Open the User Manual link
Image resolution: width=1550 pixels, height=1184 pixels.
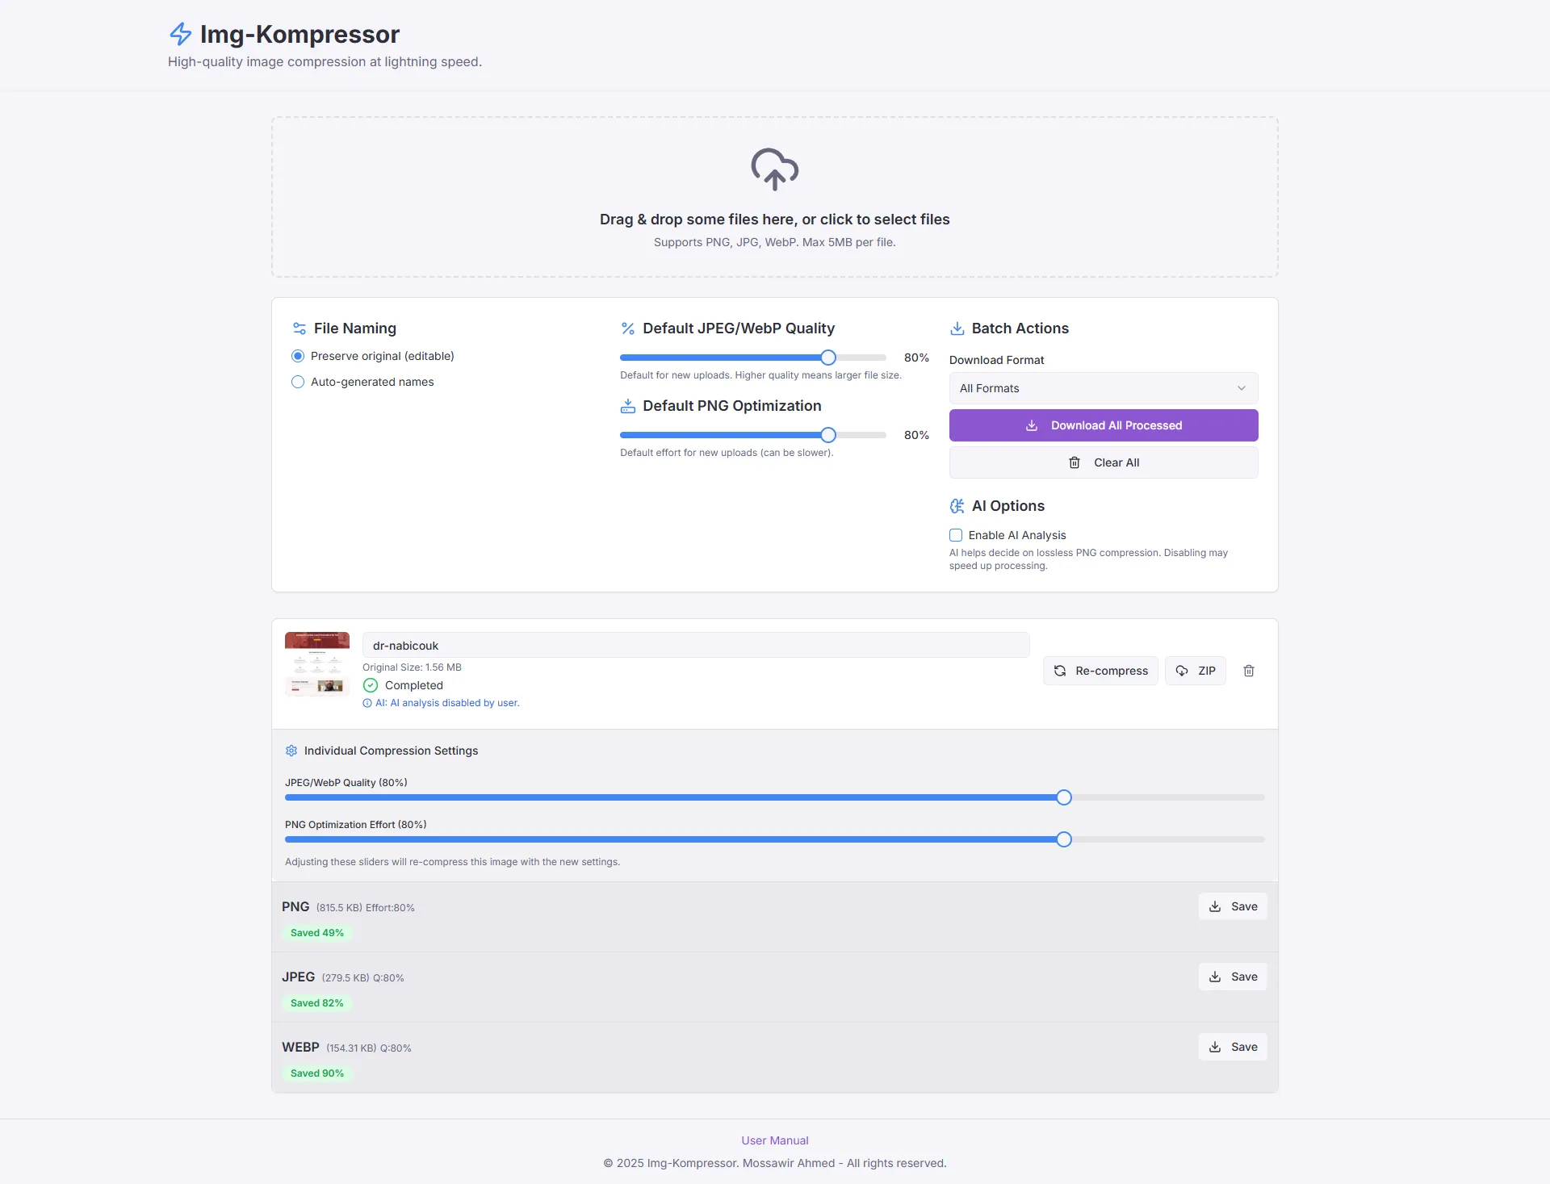point(774,1140)
